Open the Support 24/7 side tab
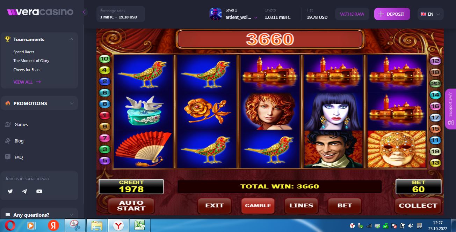This screenshot has width=456, height=232. coord(450,109)
